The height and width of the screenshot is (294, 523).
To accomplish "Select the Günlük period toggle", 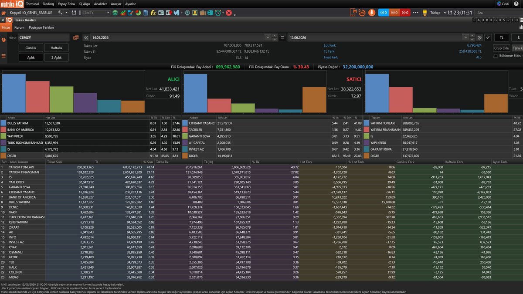I will coord(31,48).
